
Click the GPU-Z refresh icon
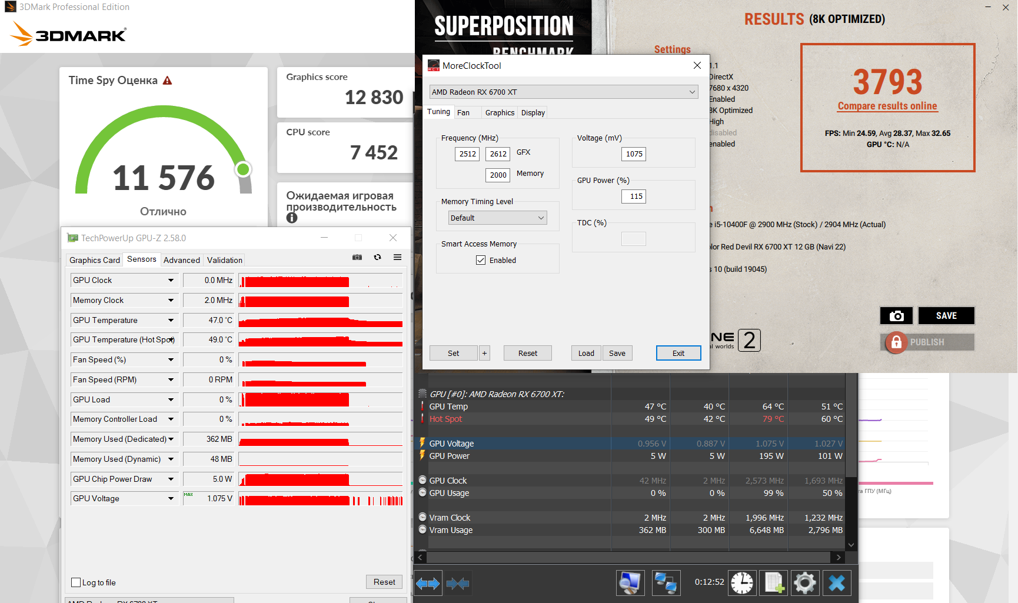coord(377,257)
